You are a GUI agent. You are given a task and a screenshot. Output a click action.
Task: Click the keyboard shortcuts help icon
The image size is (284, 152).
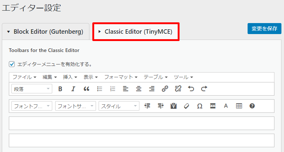pos(252,106)
